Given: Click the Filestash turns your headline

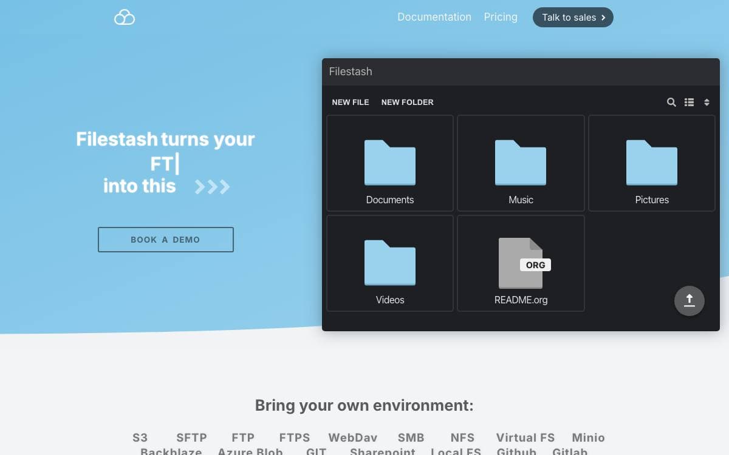Looking at the screenshot, I should tap(165, 139).
